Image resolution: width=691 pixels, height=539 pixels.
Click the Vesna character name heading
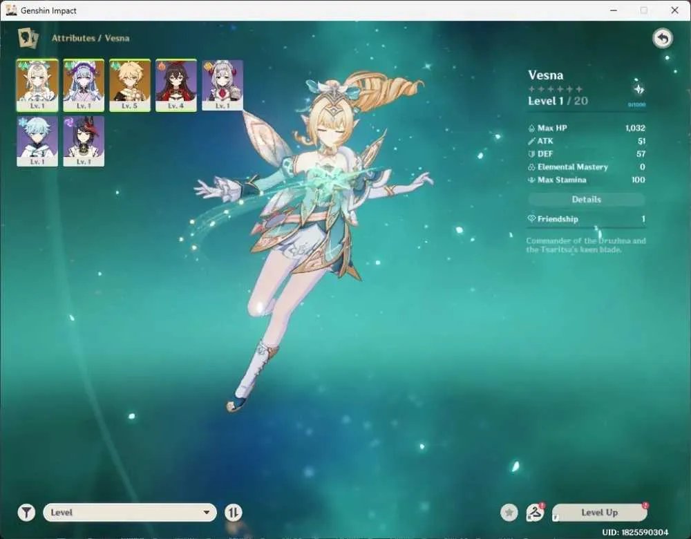(546, 75)
